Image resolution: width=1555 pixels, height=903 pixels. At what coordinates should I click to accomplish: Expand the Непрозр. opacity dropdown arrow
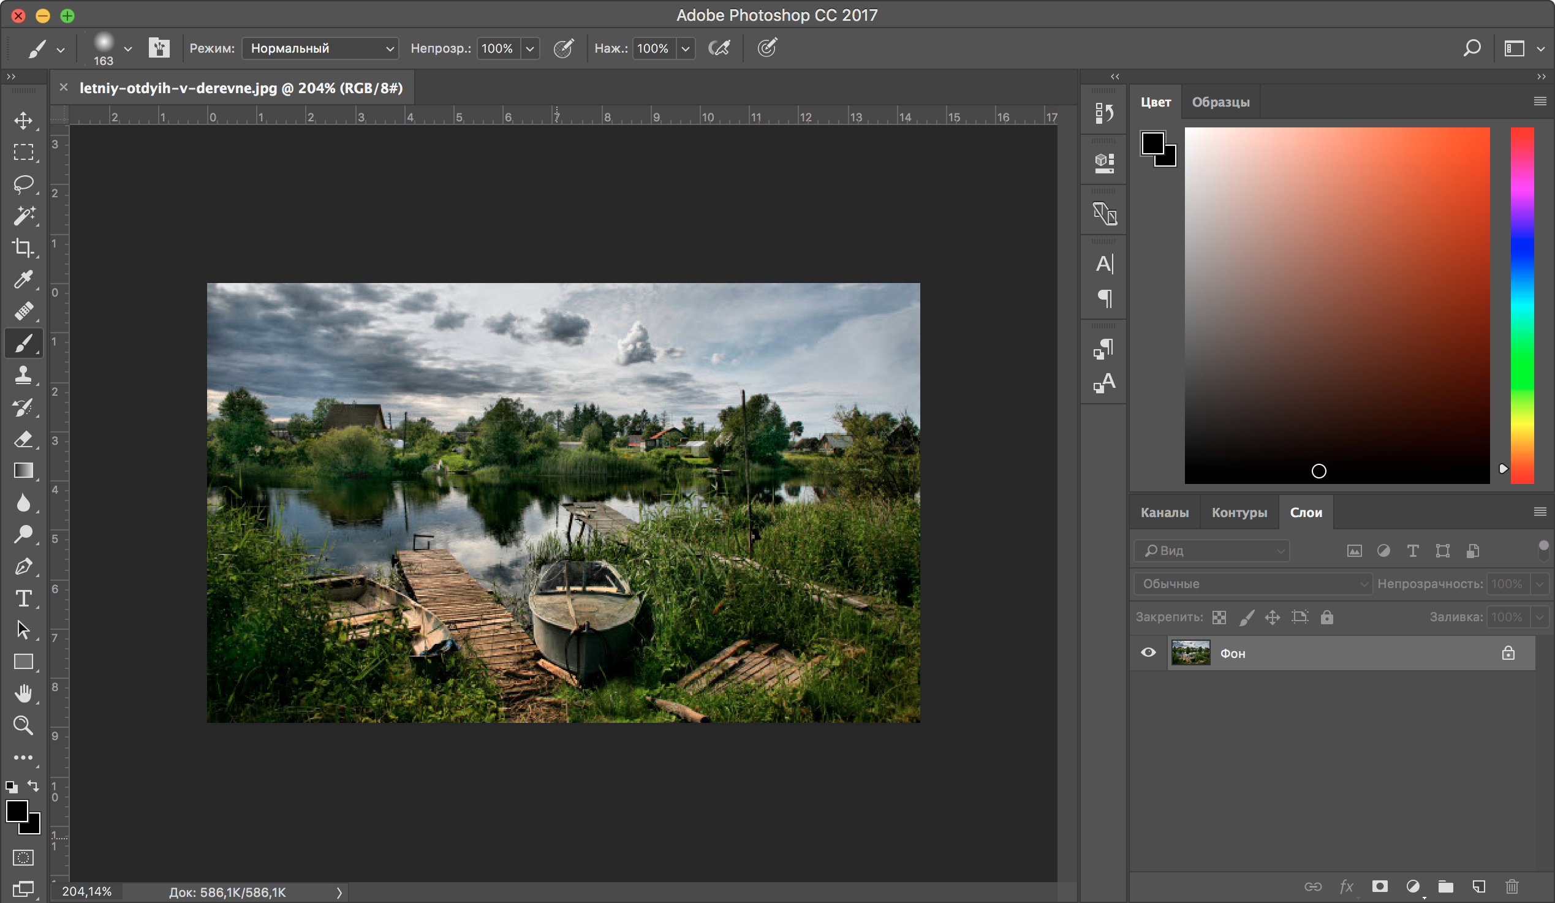point(529,48)
